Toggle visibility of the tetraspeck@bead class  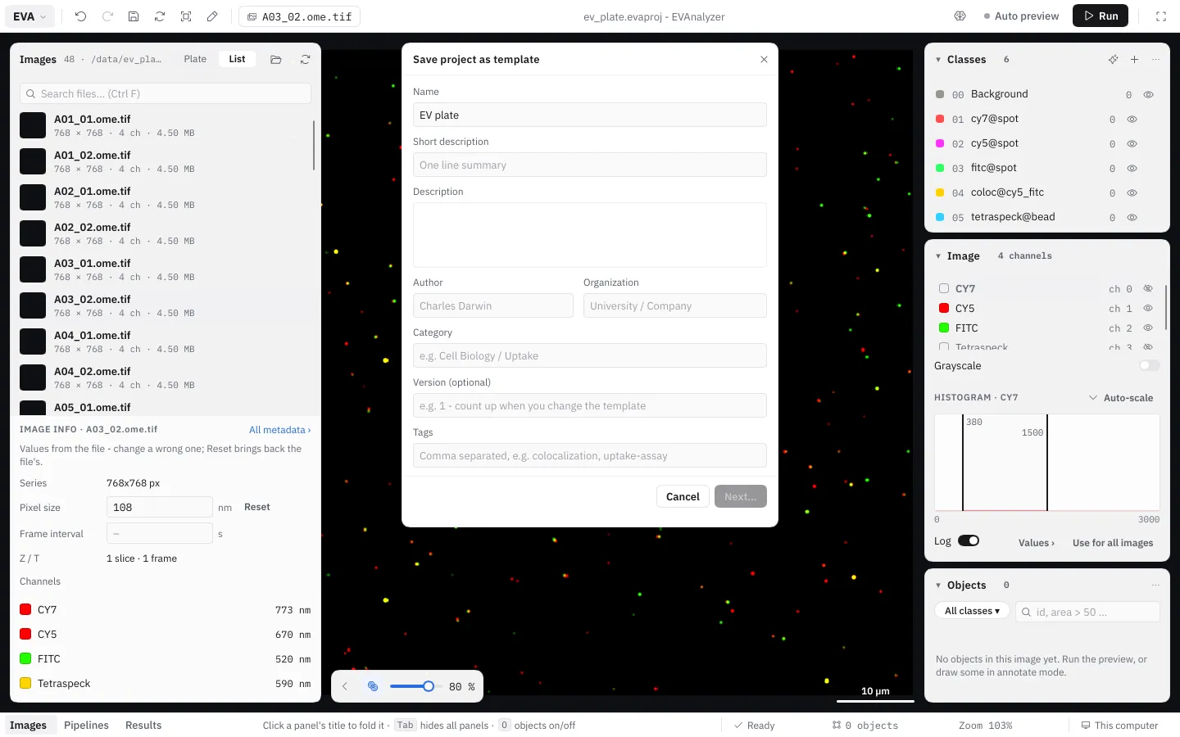[x=1132, y=218]
